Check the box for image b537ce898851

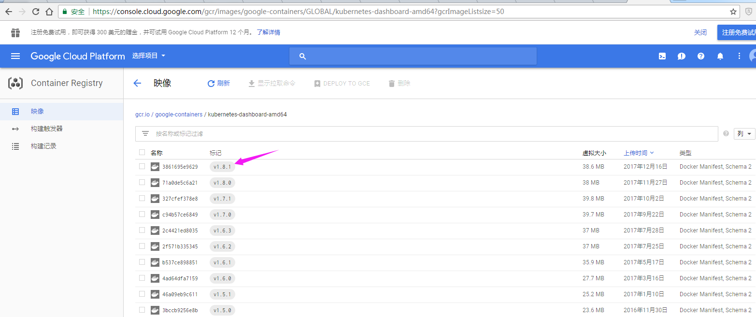pos(142,262)
